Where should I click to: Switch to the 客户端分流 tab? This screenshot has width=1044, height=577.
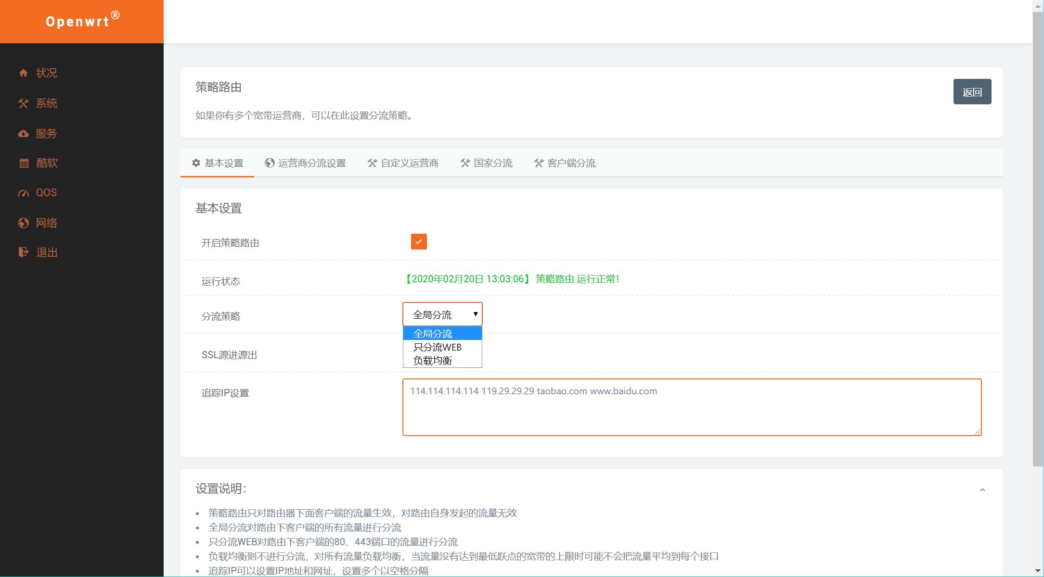pyautogui.click(x=565, y=163)
